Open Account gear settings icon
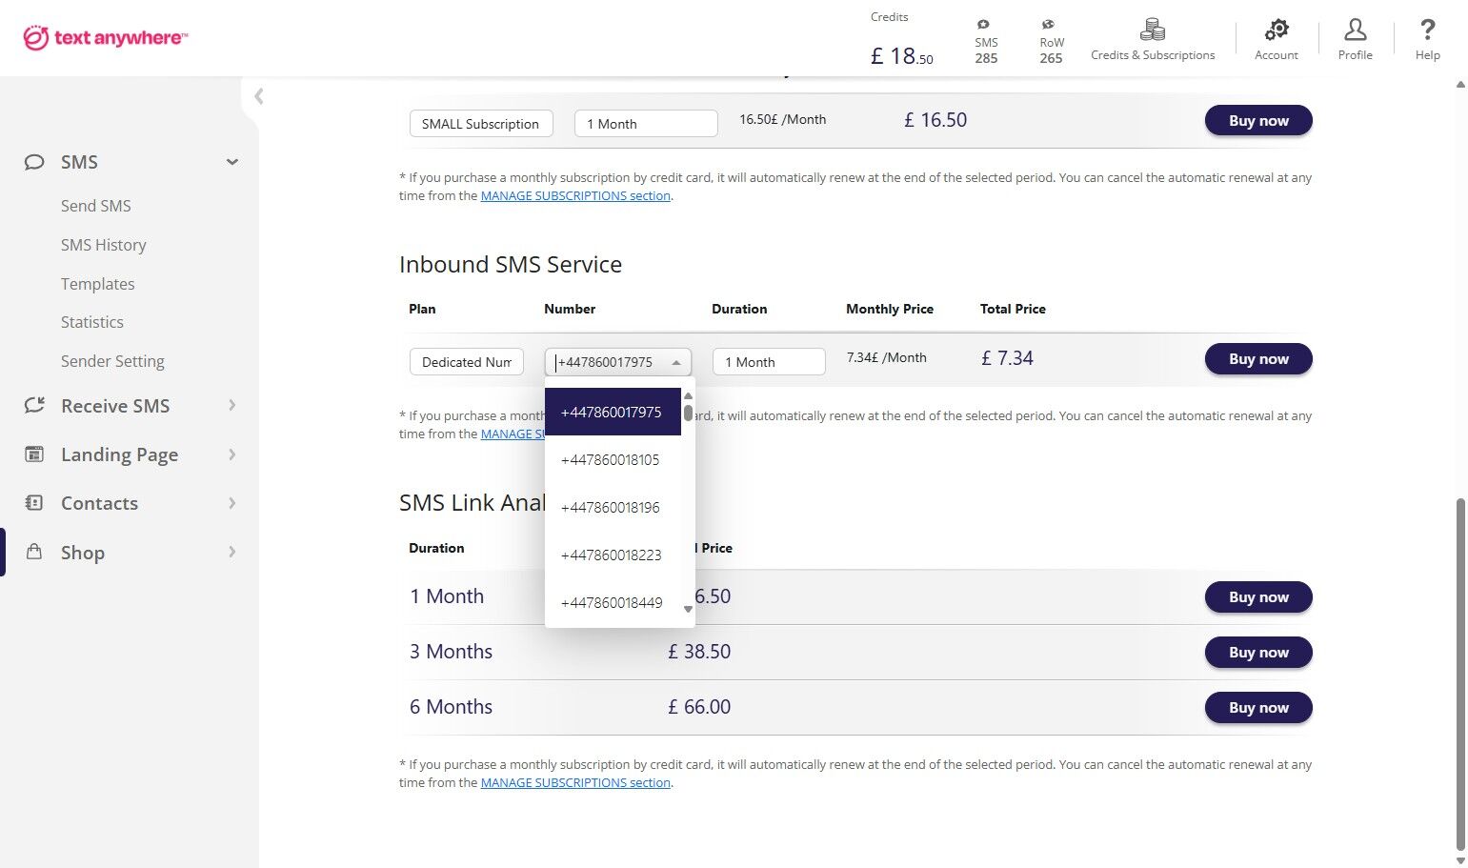This screenshot has height=868, width=1468. 1276,31
